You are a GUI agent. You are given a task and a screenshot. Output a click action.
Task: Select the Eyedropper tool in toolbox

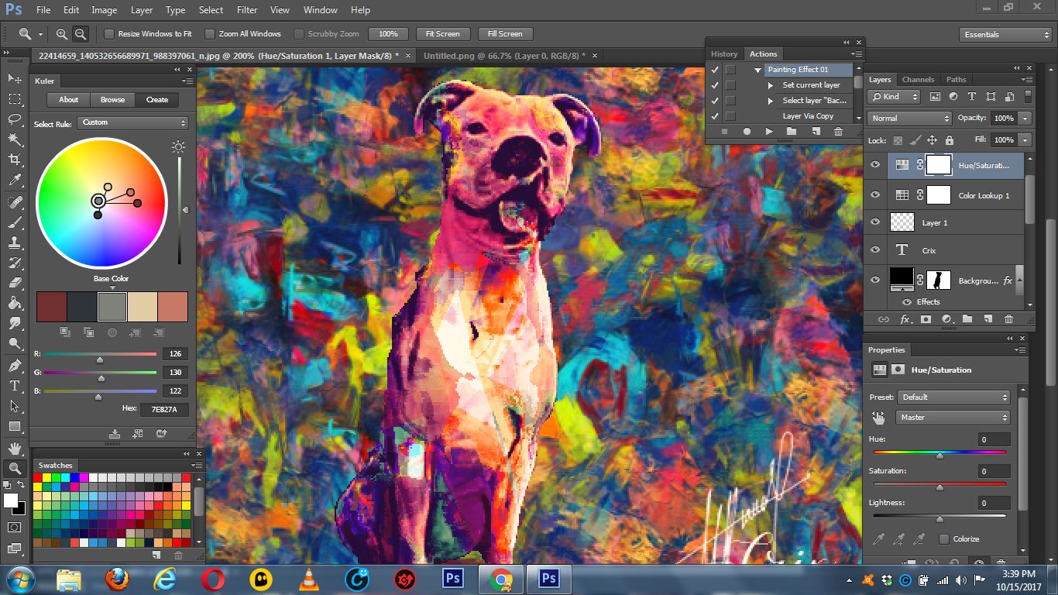pyautogui.click(x=14, y=181)
